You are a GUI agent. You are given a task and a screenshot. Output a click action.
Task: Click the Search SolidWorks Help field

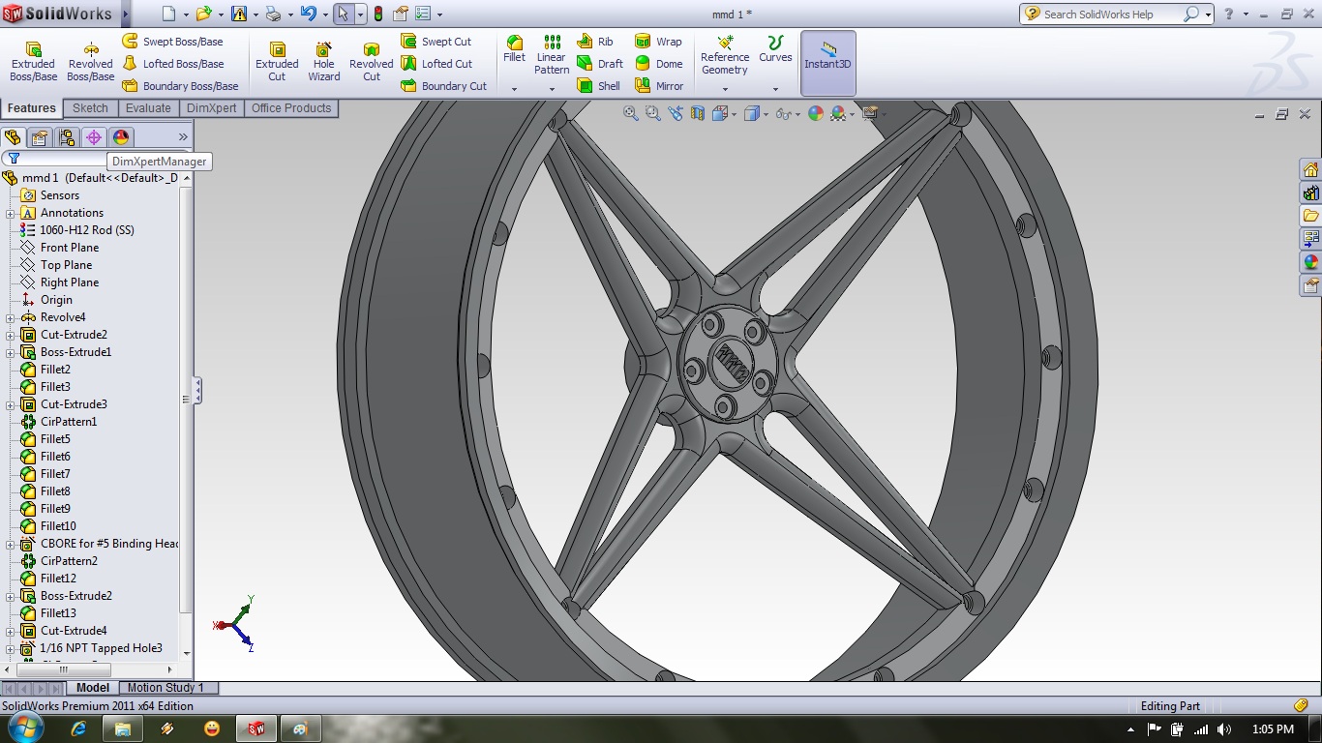1112,15
